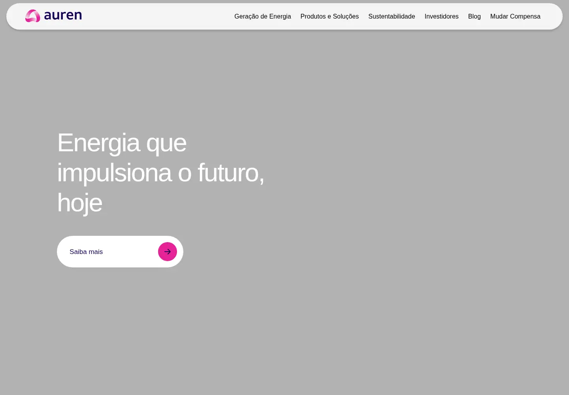569x395 pixels.
Task: Click the Saiba mais button
Action: (x=120, y=252)
